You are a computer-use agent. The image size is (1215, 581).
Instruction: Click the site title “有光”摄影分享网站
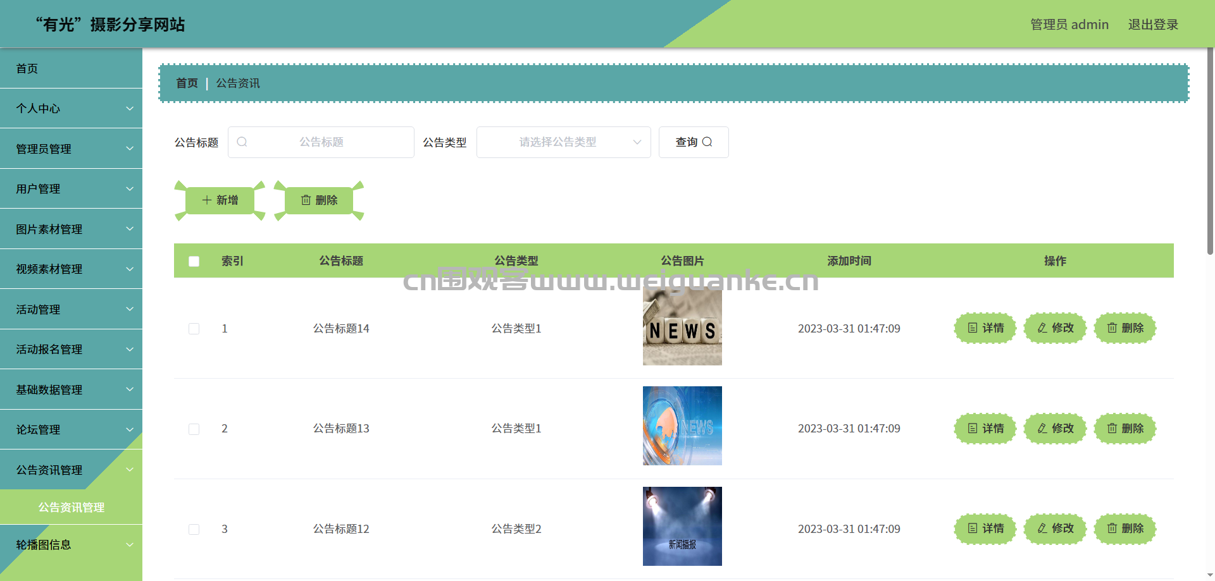pyautogui.click(x=110, y=25)
